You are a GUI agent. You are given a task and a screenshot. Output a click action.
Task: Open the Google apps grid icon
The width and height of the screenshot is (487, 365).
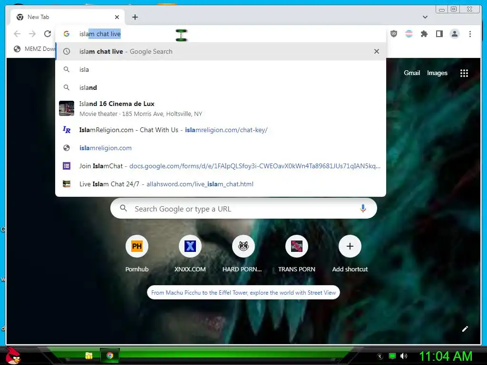[x=464, y=73]
